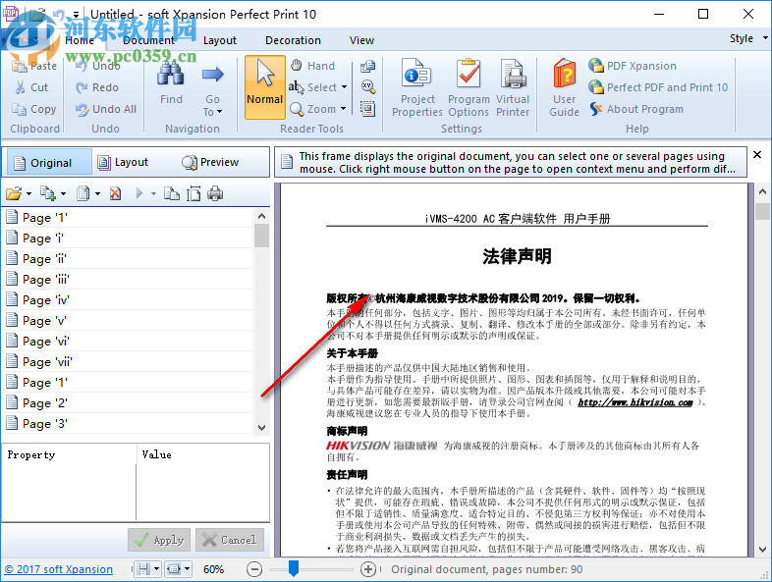Open Program Options
The image size is (772, 582).
tap(469, 88)
